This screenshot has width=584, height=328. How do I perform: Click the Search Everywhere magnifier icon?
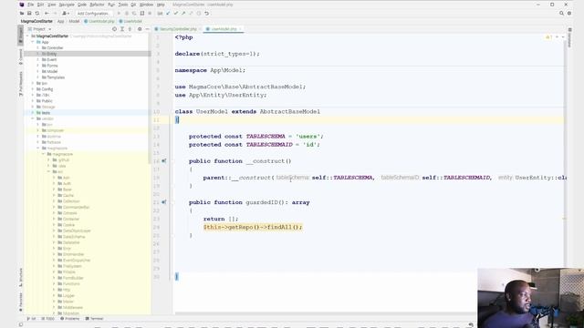coord(561,14)
